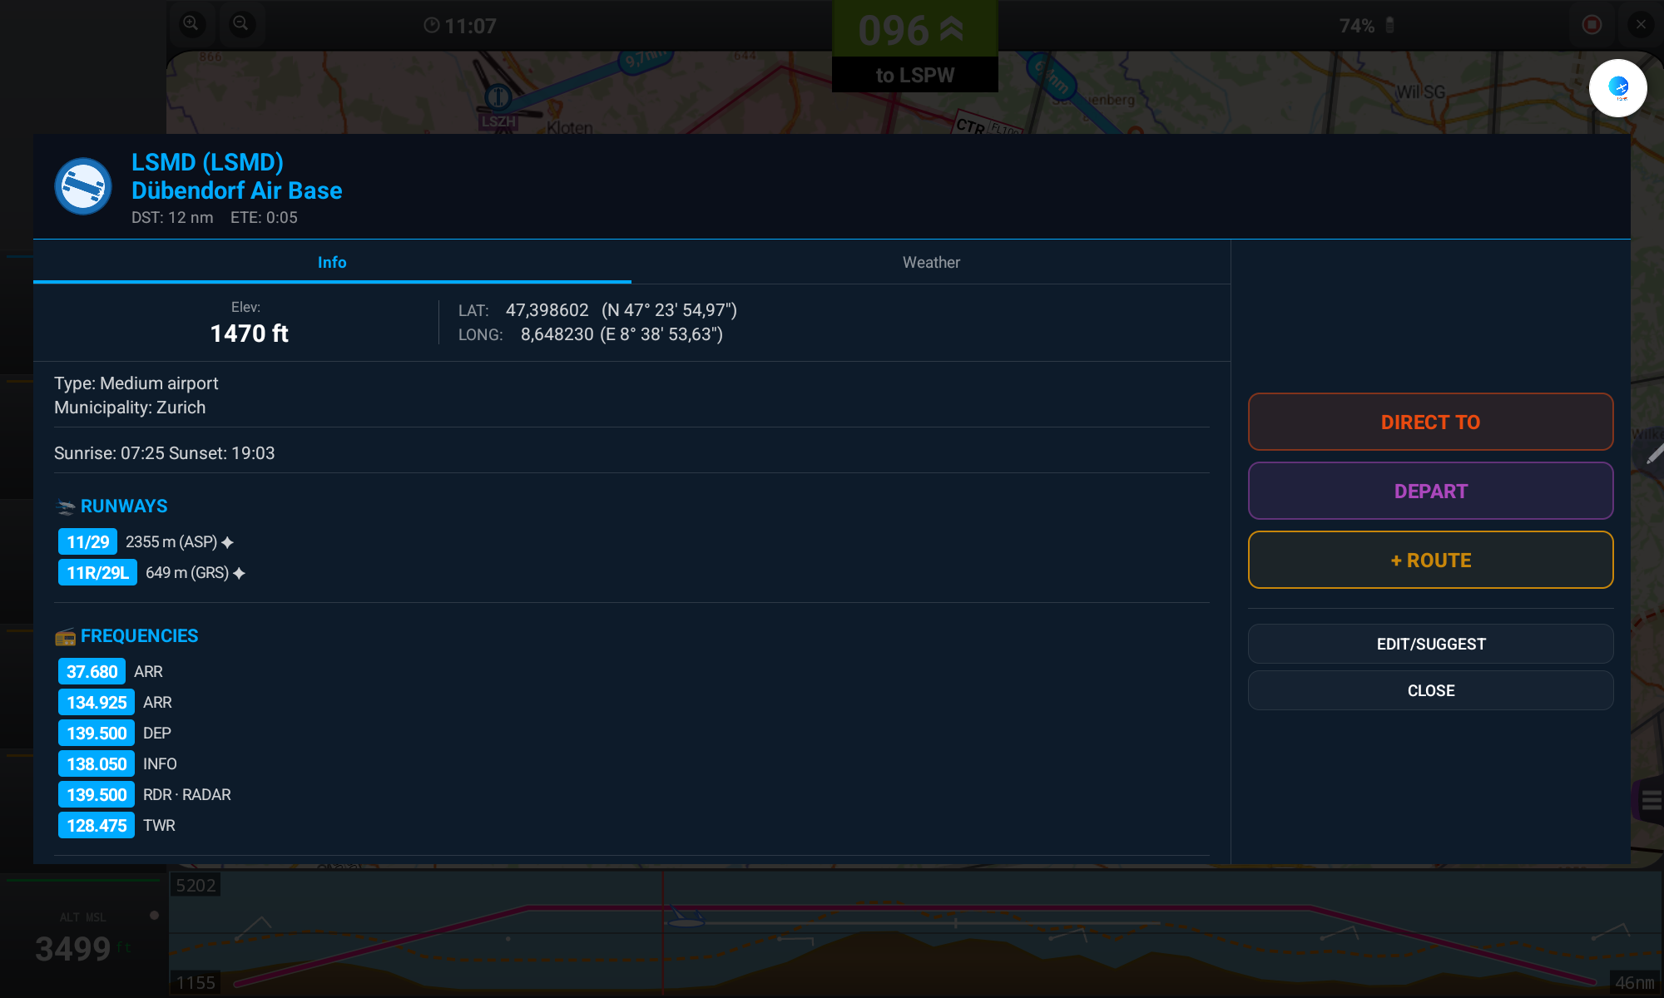Click the round aircraft logo button

1618,87
